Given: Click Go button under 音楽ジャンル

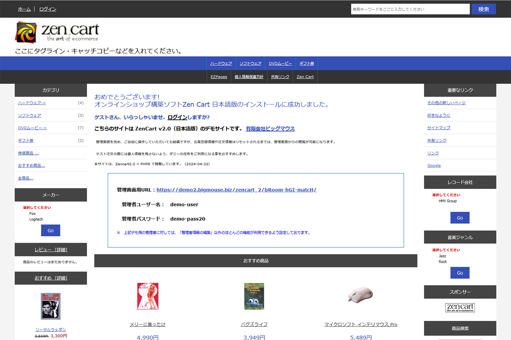Looking at the screenshot, I should coord(460,273).
